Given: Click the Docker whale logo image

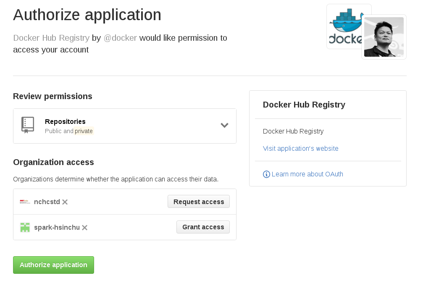Looking at the screenshot, I should pos(346,26).
